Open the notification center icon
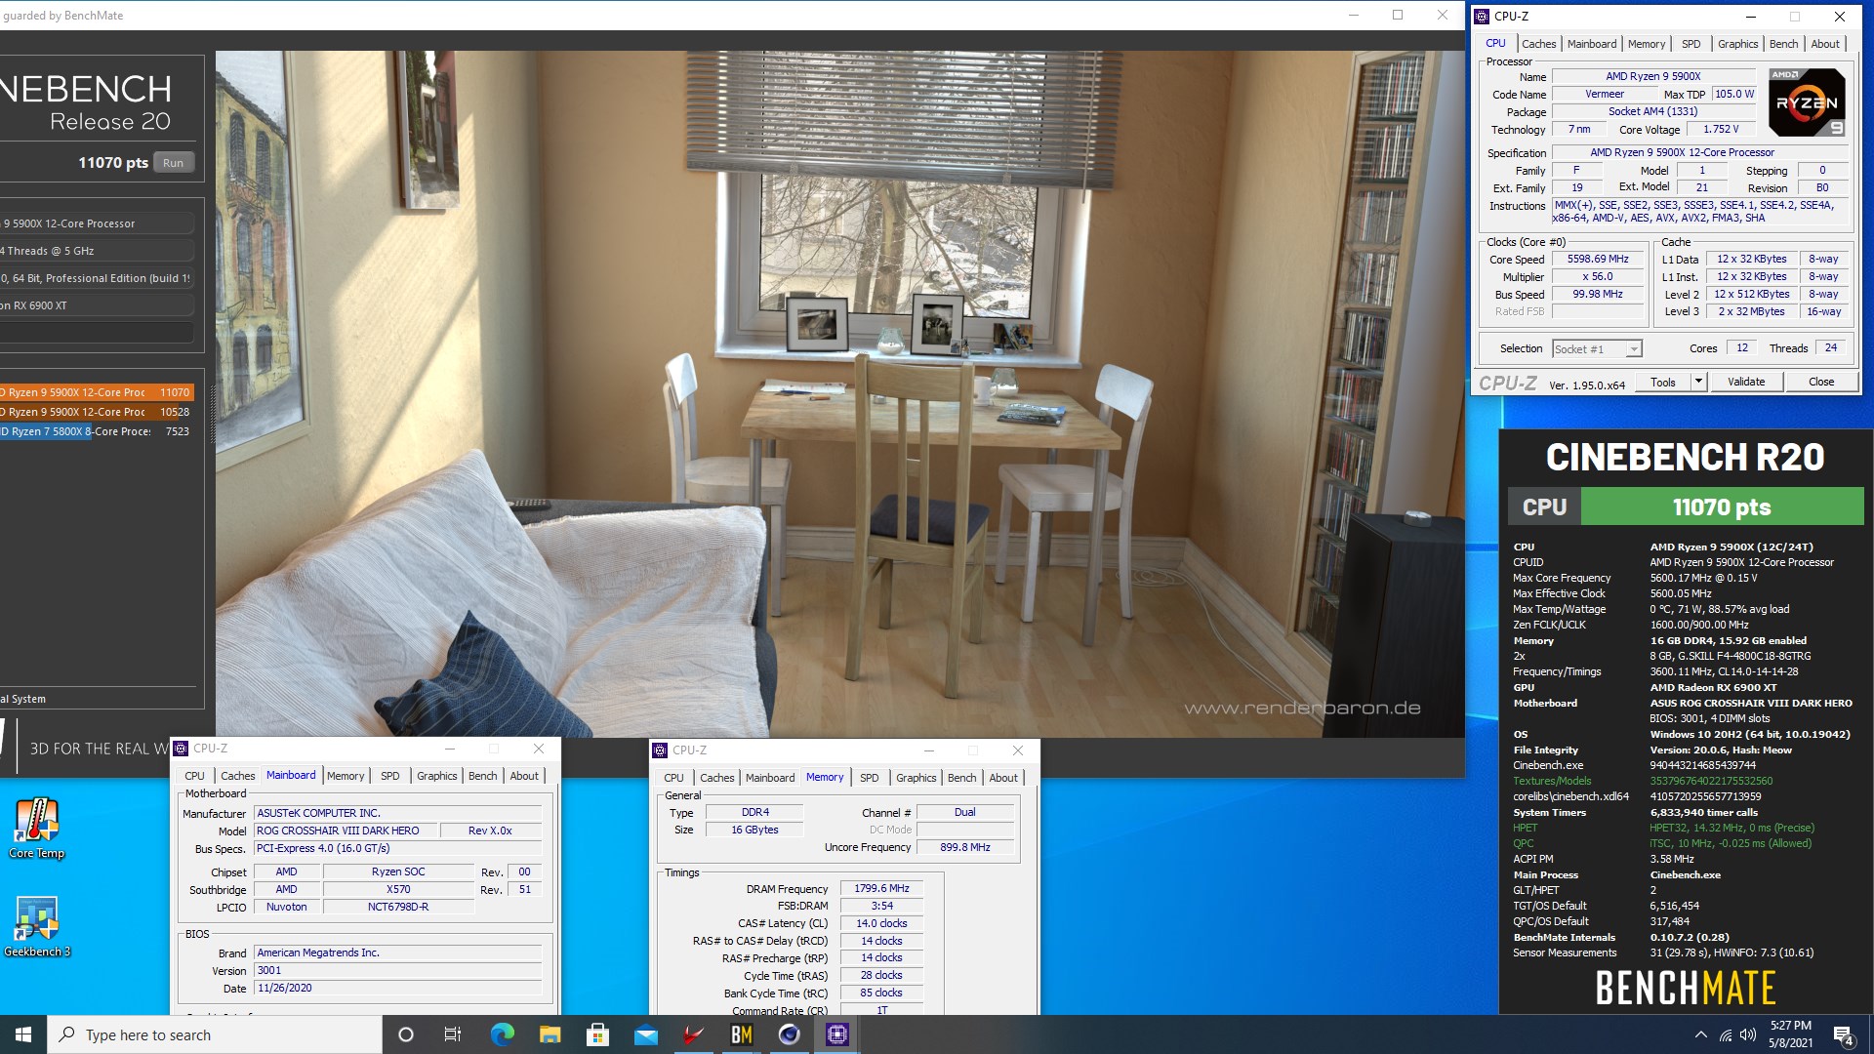 click(x=1844, y=1035)
